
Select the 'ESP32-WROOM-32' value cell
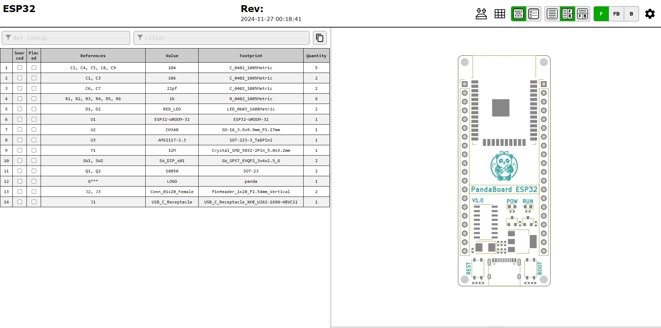(172, 119)
